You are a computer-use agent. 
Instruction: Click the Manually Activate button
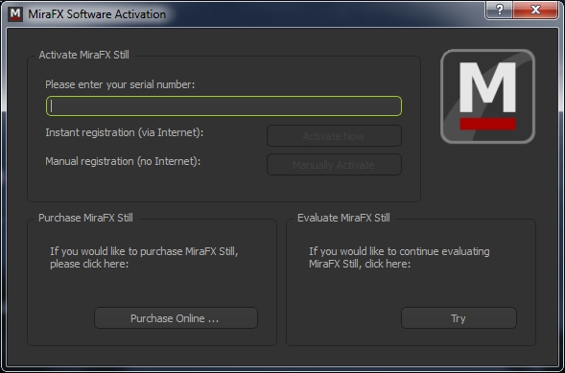pyautogui.click(x=334, y=165)
